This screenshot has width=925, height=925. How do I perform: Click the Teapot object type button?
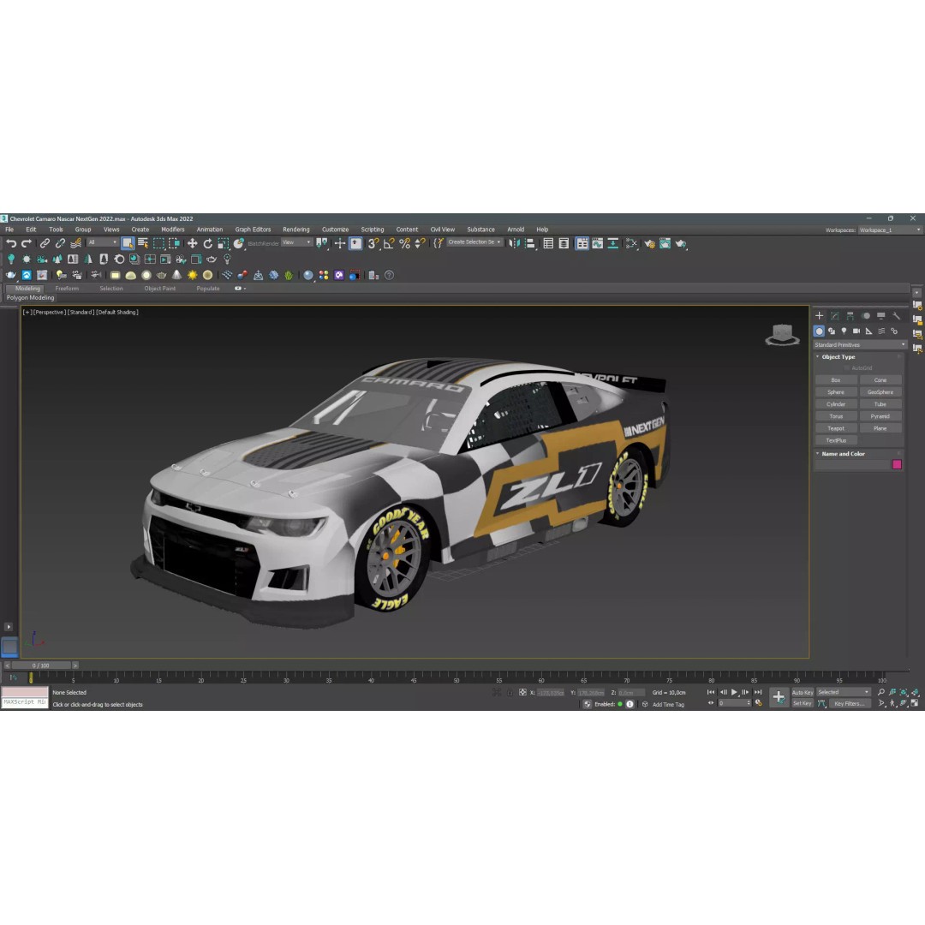(836, 428)
